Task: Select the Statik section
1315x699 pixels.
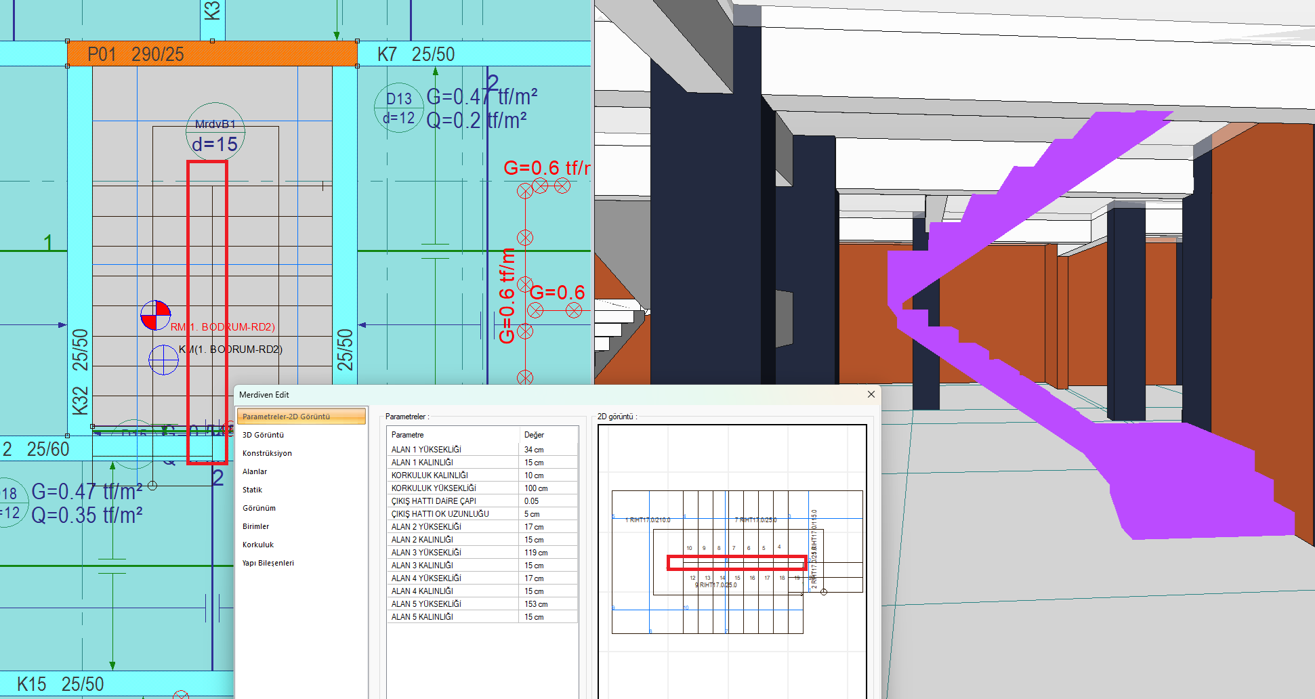Action: coord(252,490)
